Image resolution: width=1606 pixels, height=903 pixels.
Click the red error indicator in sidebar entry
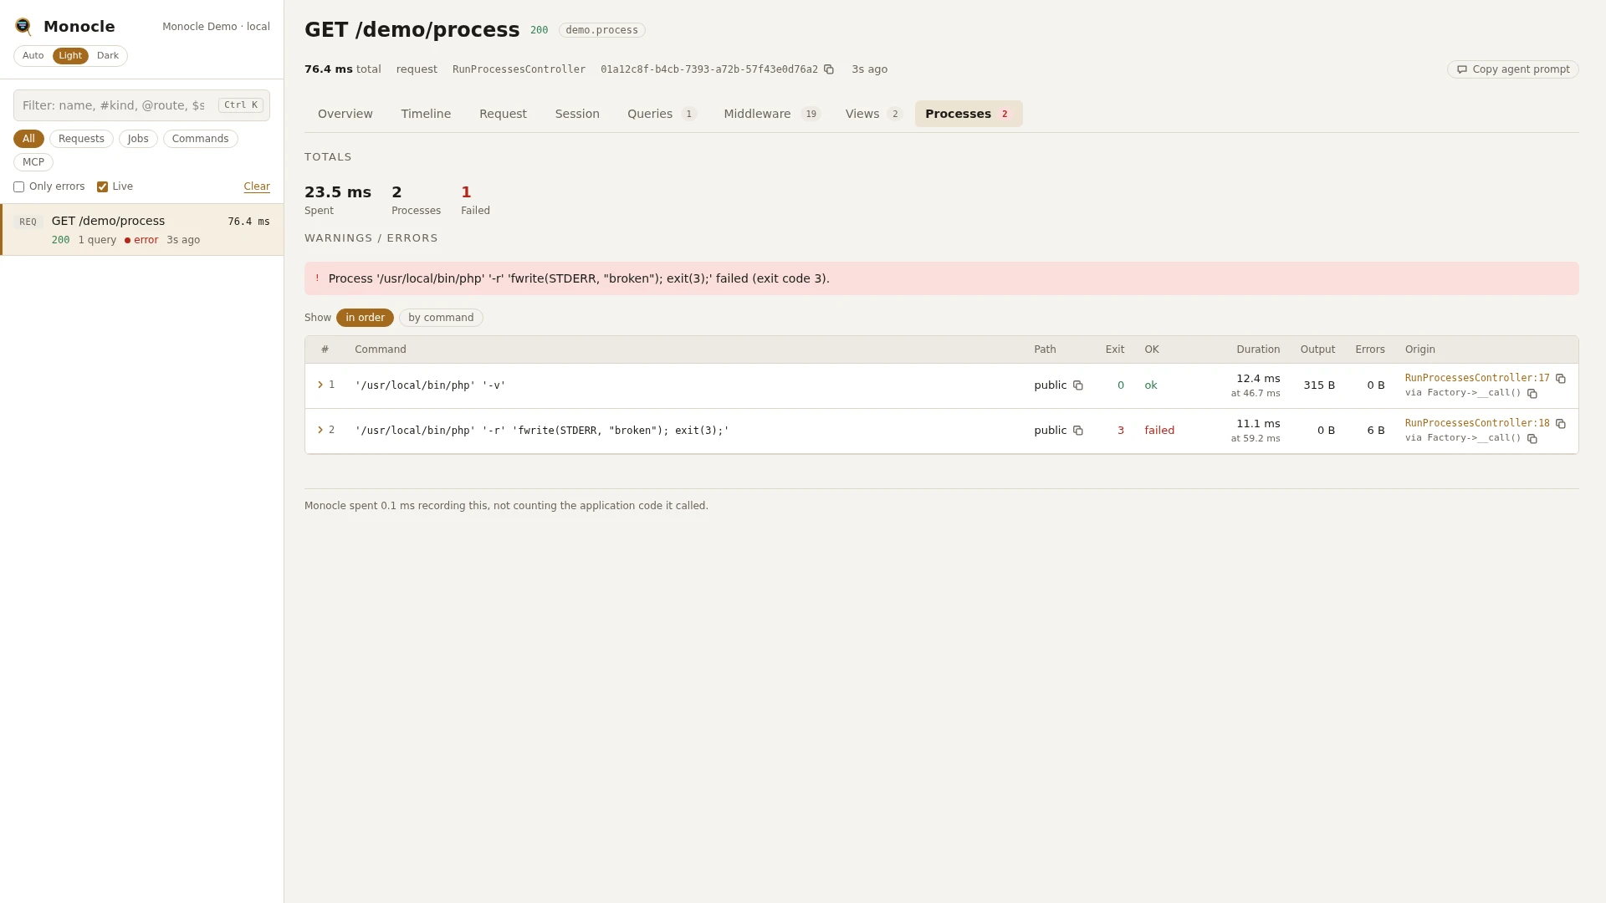click(141, 240)
